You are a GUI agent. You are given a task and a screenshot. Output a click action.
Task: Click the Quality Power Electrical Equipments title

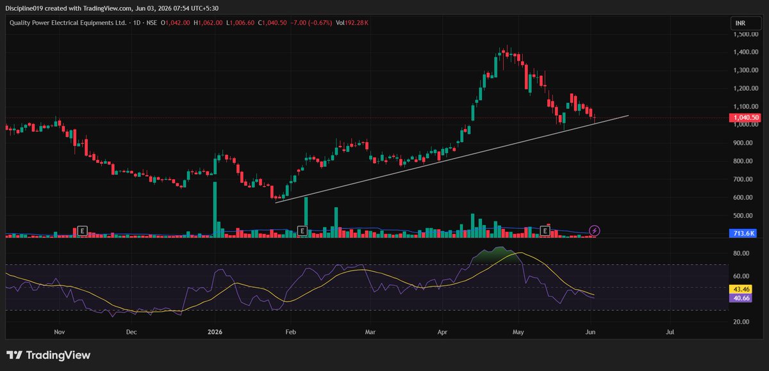(x=68, y=23)
